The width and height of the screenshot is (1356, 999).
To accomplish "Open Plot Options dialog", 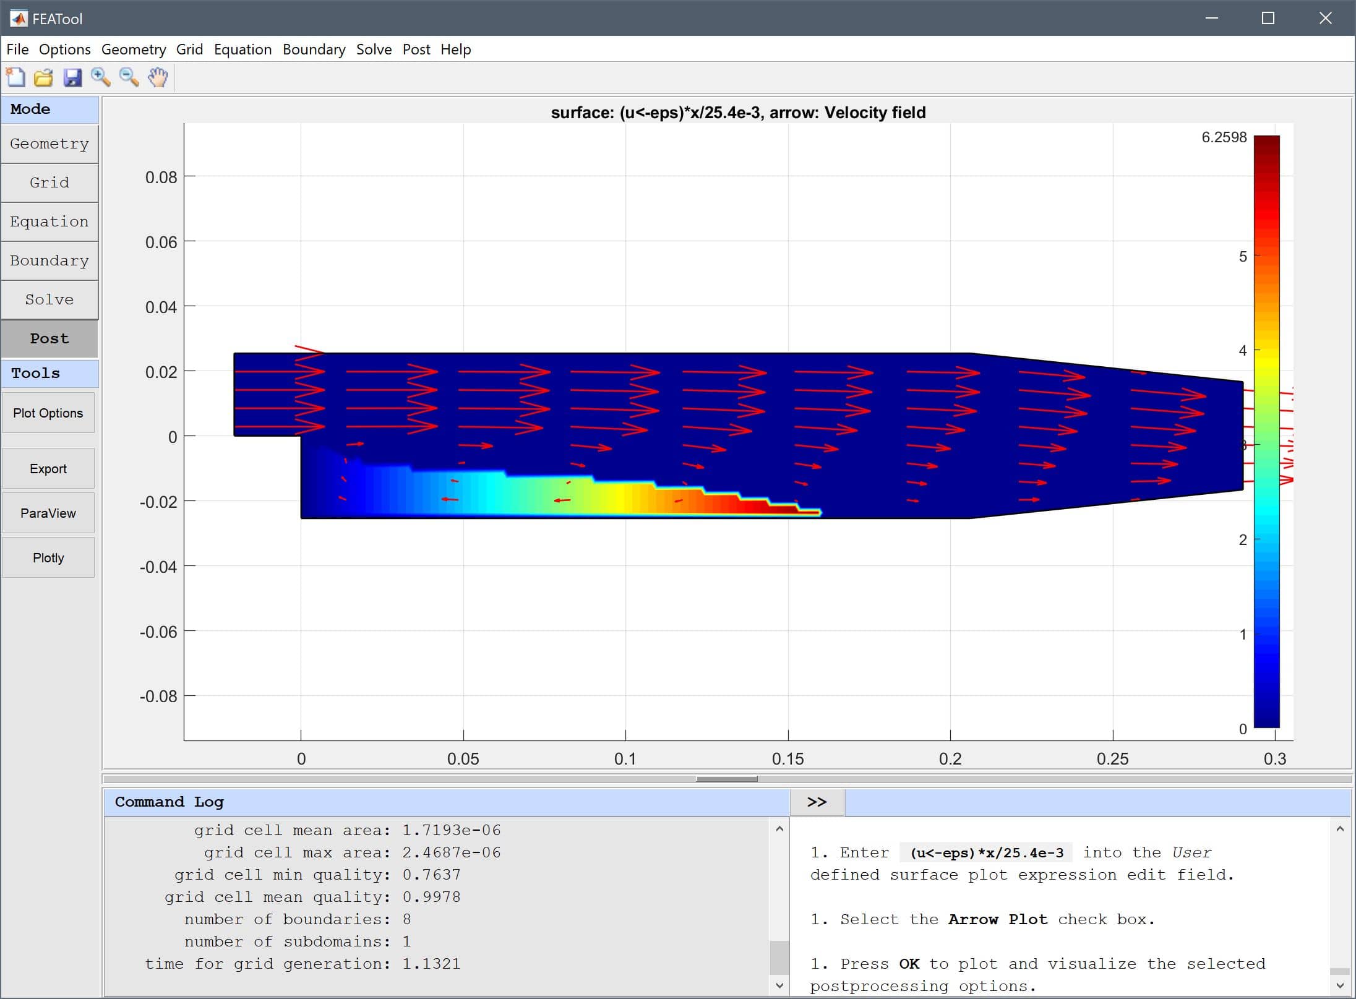I will 48,413.
